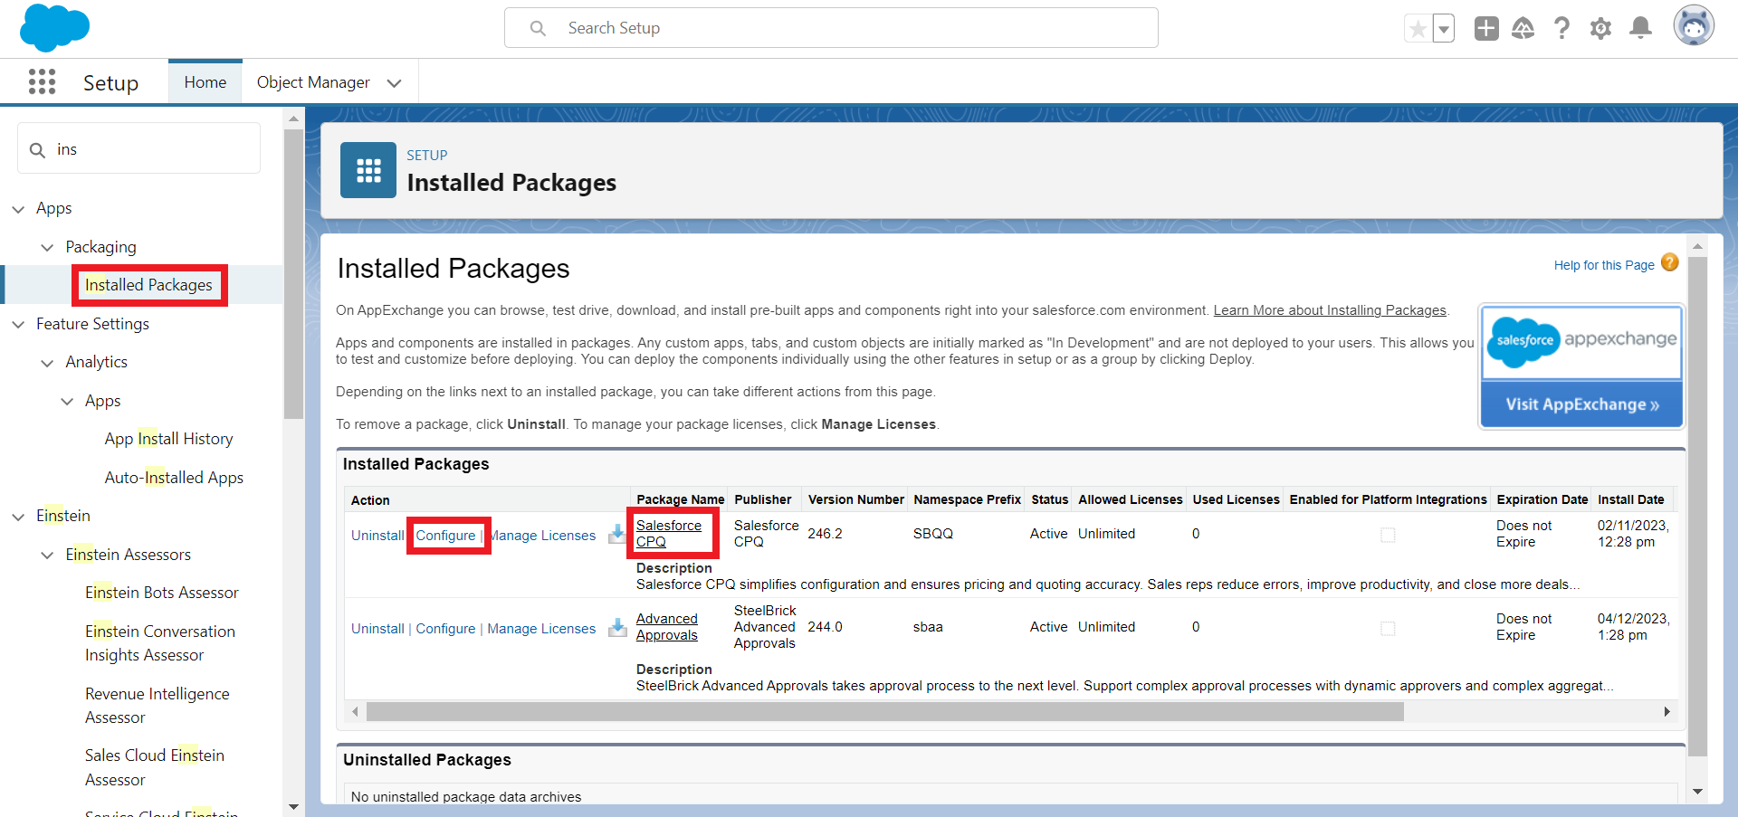Click the orange Help for this Page icon
This screenshot has width=1738, height=817.
[1670, 263]
